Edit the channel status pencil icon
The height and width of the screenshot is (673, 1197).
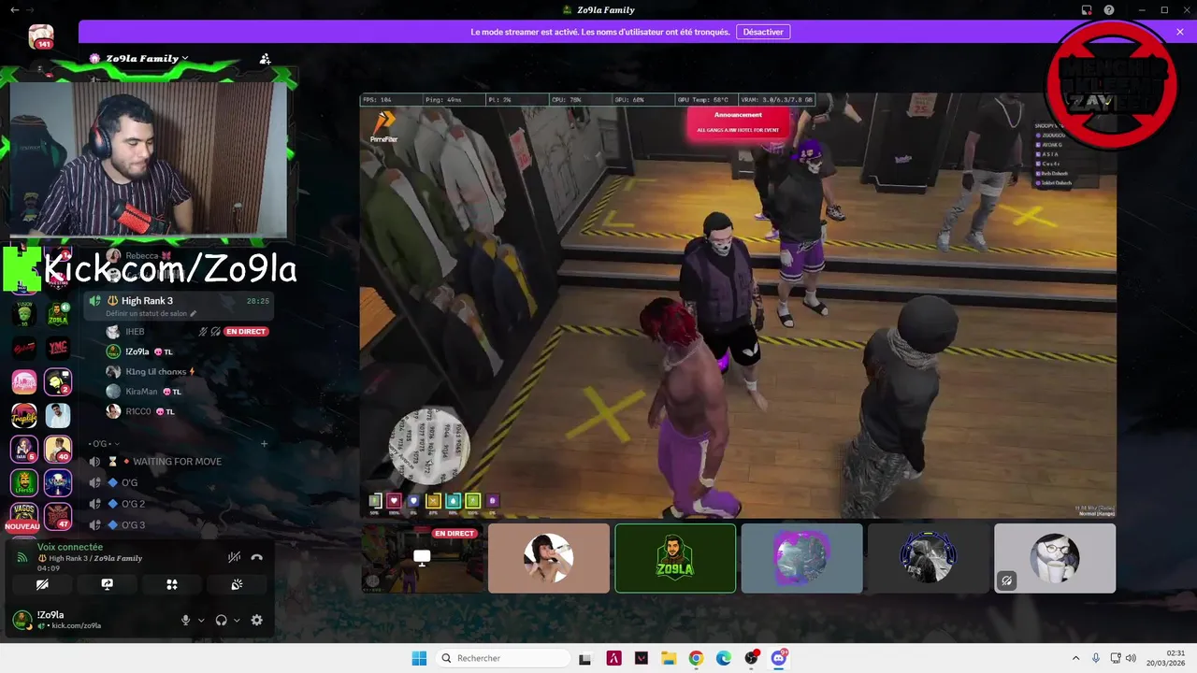tap(193, 314)
